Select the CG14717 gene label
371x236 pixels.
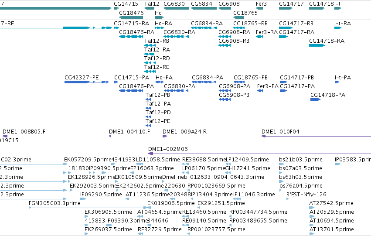tap(291, 4)
